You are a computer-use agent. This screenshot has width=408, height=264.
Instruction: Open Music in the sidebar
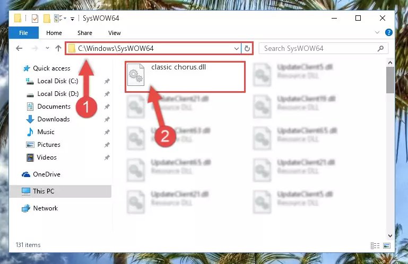point(41,132)
